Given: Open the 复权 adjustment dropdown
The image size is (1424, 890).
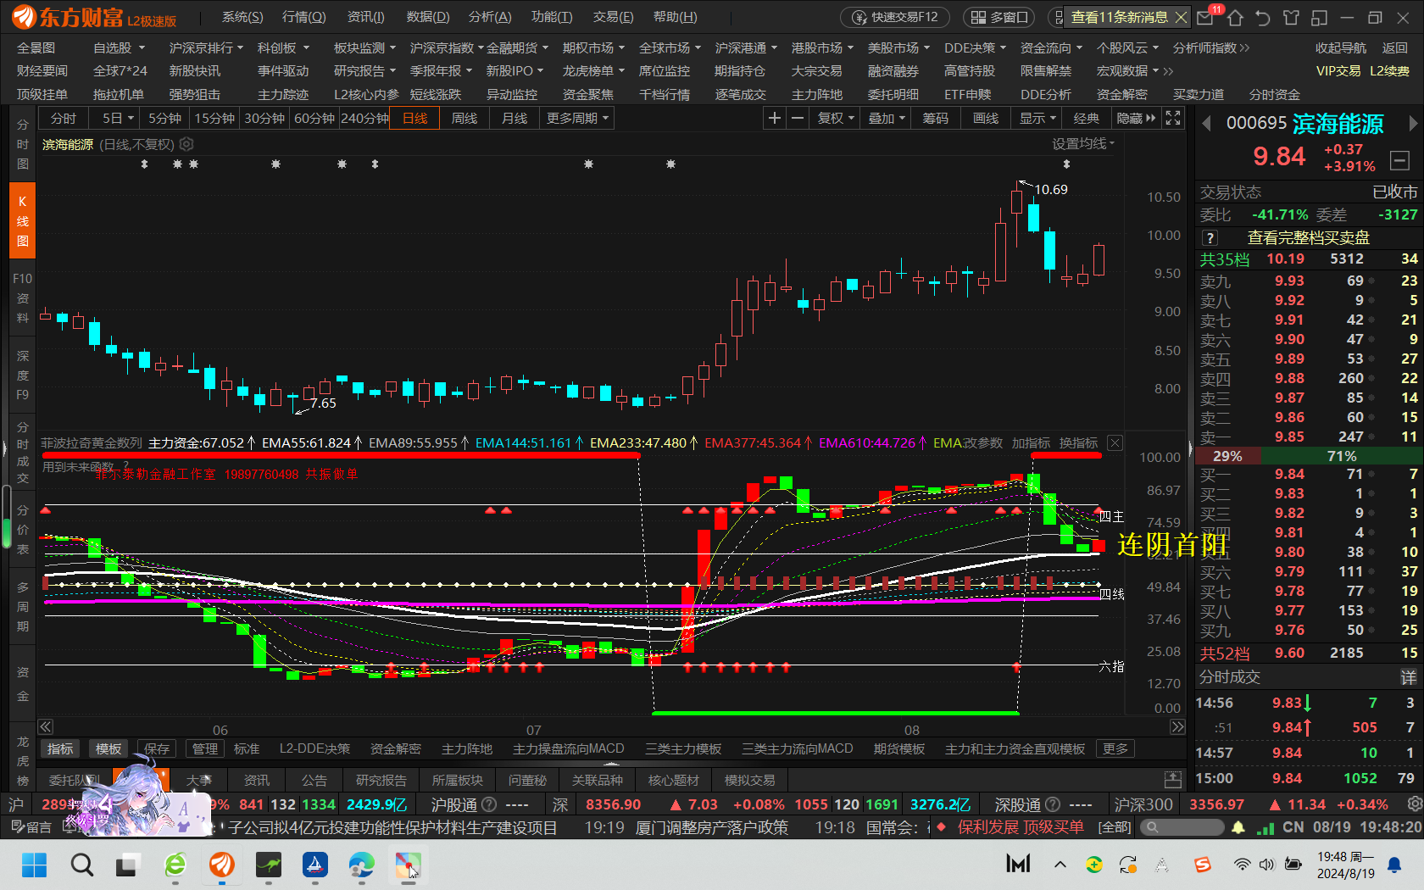Looking at the screenshot, I should pyautogui.click(x=836, y=119).
